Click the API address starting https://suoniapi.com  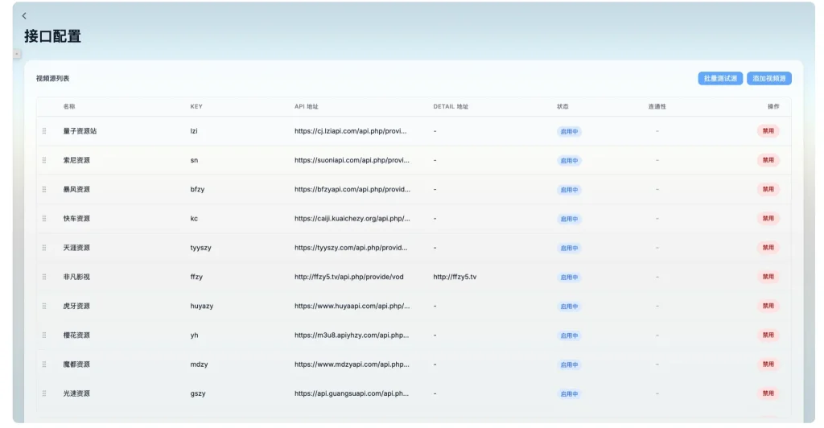(352, 160)
